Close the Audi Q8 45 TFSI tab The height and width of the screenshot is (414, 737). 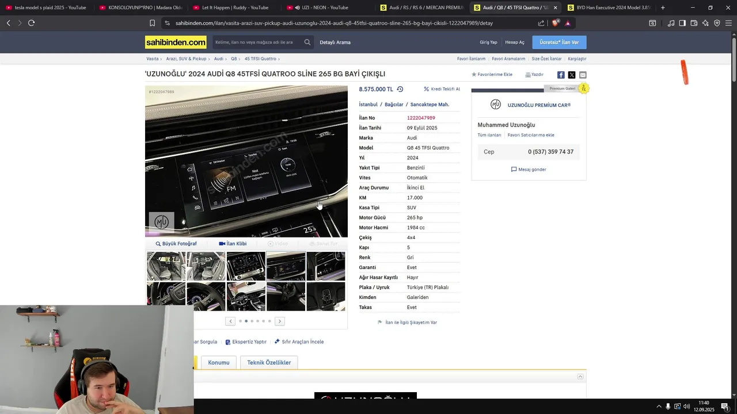(556, 7)
